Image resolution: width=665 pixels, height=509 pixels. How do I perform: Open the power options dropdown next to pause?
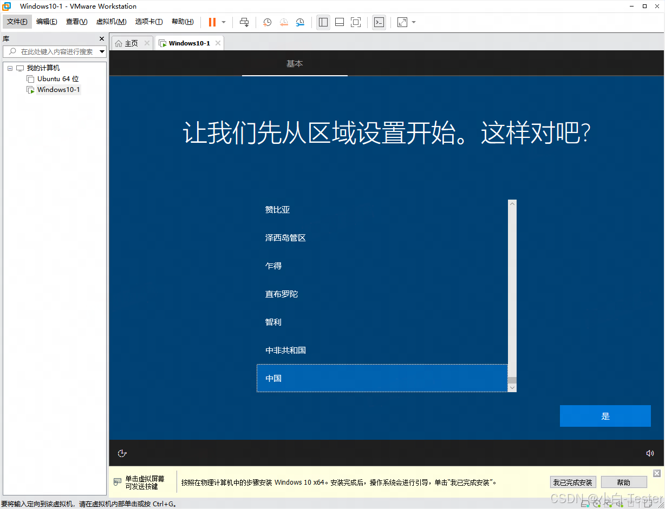[224, 22]
